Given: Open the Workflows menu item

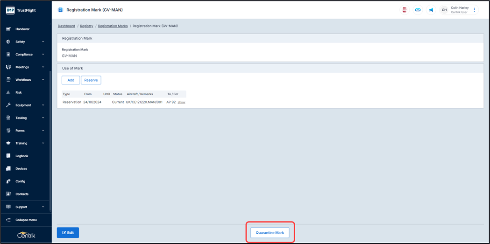Looking at the screenshot, I should (23, 80).
